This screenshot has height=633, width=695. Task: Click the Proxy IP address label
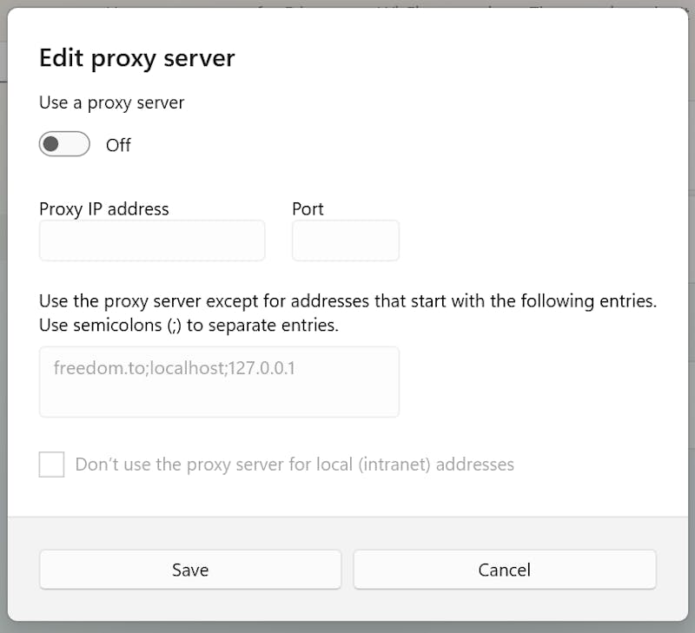(104, 209)
